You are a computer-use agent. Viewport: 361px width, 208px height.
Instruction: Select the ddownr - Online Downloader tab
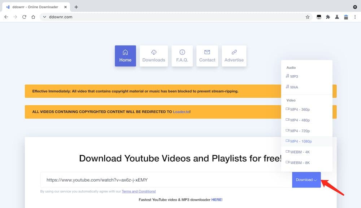[x=36, y=7]
